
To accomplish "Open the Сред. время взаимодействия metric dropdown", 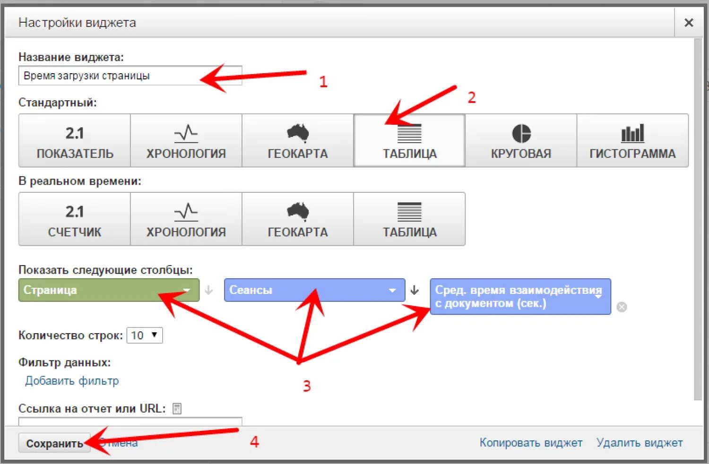I will coord(520,297).
